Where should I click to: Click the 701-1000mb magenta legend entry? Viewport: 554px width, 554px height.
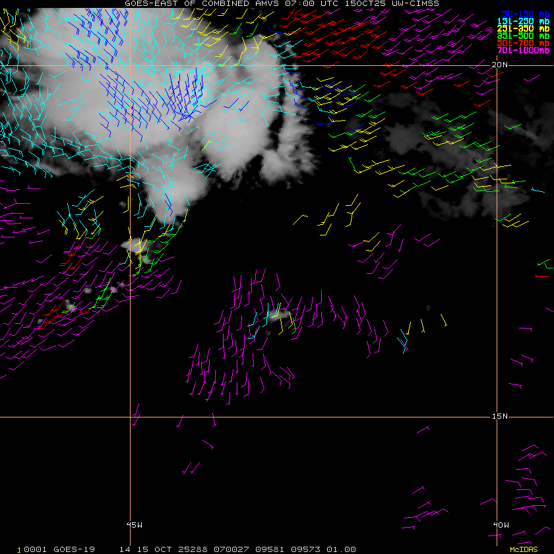523,51
